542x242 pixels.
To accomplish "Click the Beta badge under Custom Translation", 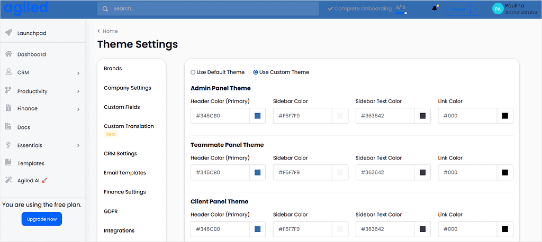I will [111, 134].
